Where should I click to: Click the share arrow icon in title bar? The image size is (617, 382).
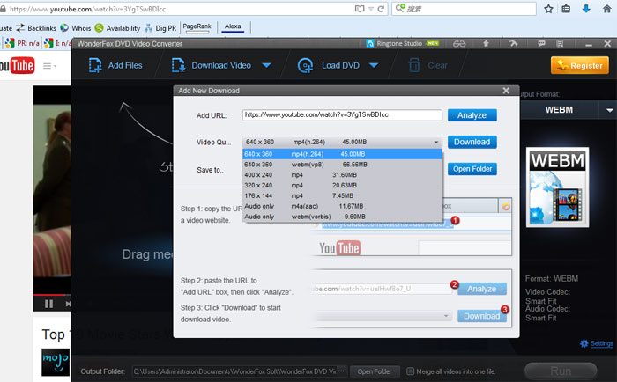click(513, 44)
